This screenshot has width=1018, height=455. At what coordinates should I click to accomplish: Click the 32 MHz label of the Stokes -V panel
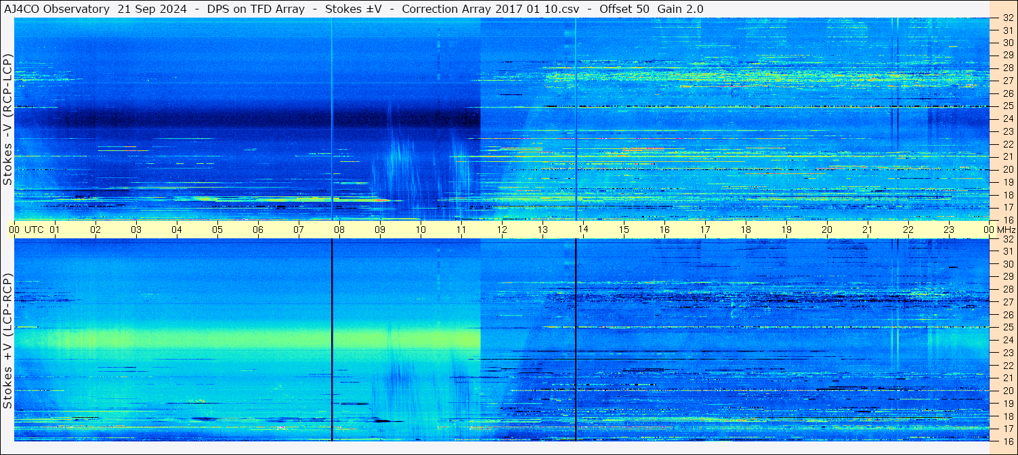point(1007,18)
